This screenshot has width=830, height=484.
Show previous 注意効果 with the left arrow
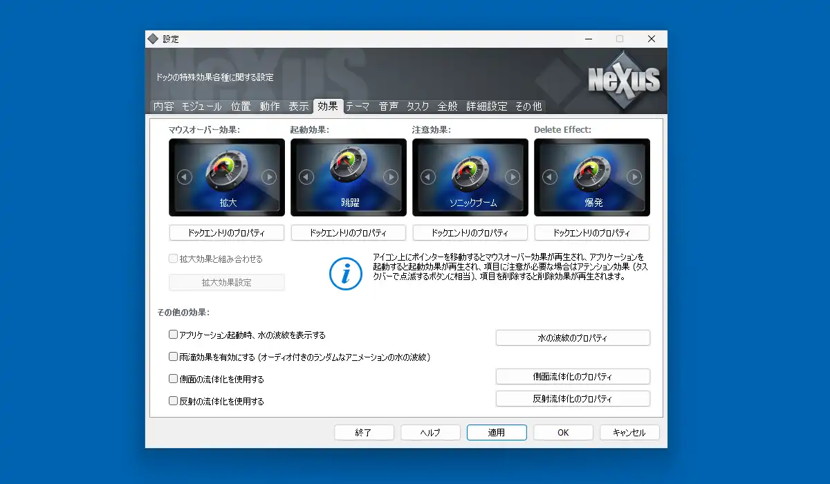[x=427, y=177]
